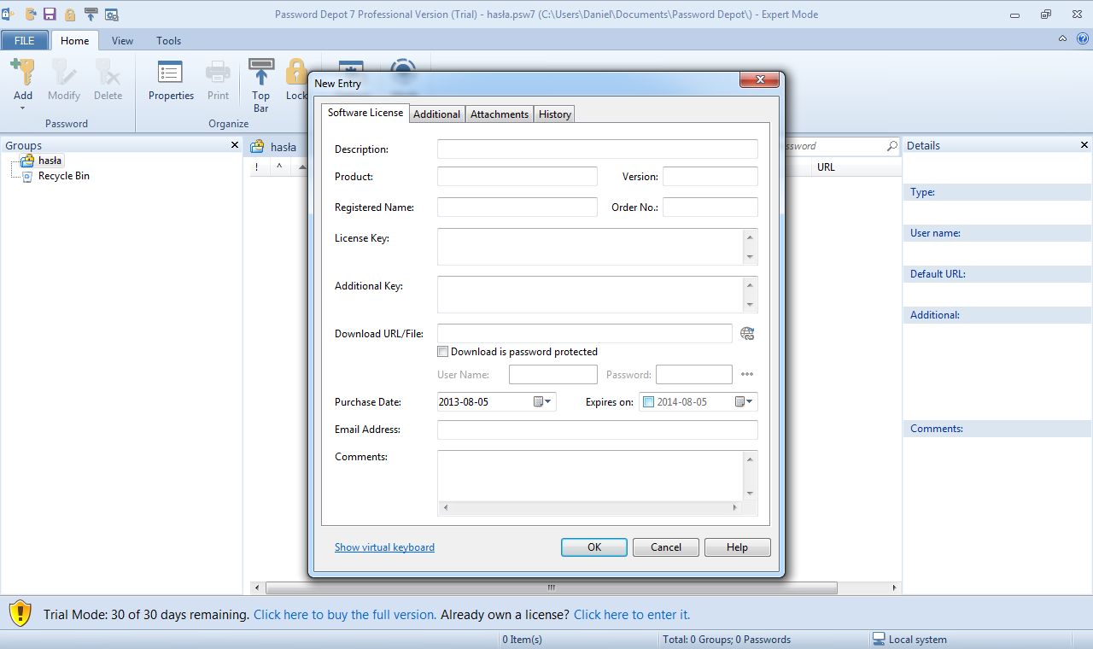1093x649 pixels.
Task: Click the Print icon in Organize group
Action: [x=218, y=72]
